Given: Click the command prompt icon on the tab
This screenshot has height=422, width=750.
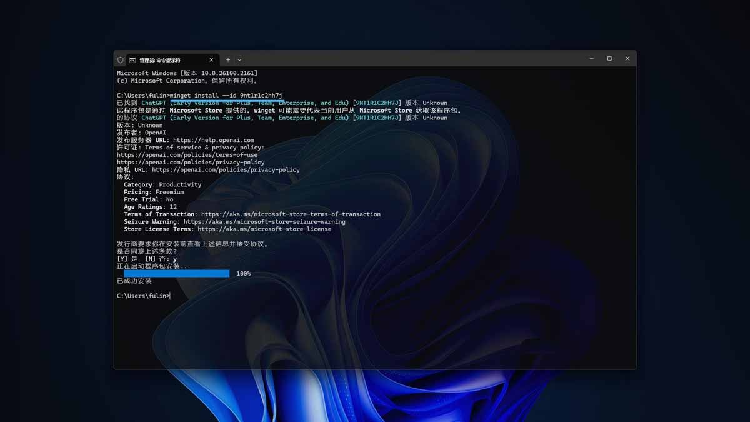Looking at the screenshot, I should coord(132,60).
